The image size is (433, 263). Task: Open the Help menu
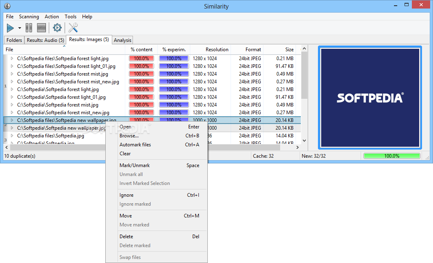(87, 17)
